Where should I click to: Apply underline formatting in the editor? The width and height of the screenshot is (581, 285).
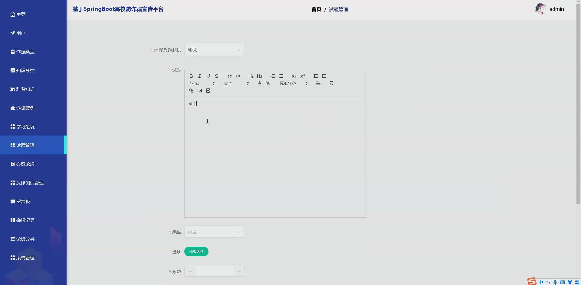pyautogui.click(x=208, y=76)
